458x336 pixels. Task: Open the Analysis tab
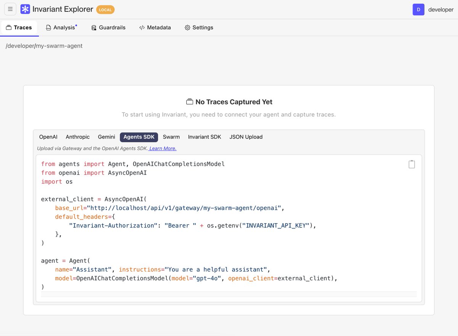(61, 27)
